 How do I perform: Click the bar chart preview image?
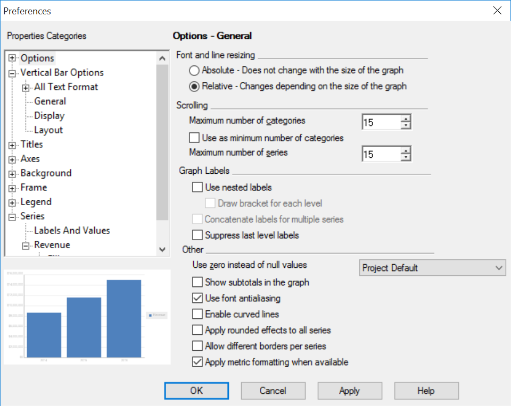coord(85,315)
